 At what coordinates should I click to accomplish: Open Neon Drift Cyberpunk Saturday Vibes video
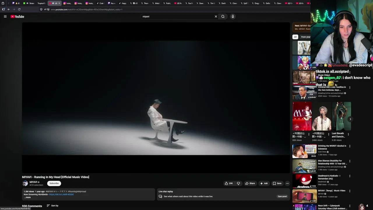click(x=332, y=207)
